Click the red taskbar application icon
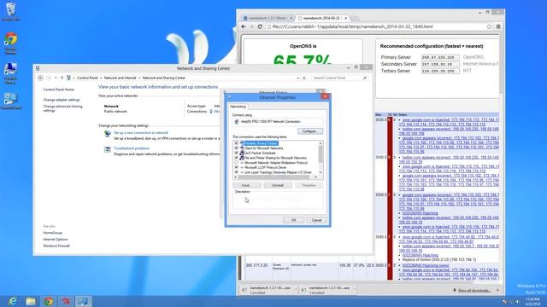 click(x=66, y=301)
